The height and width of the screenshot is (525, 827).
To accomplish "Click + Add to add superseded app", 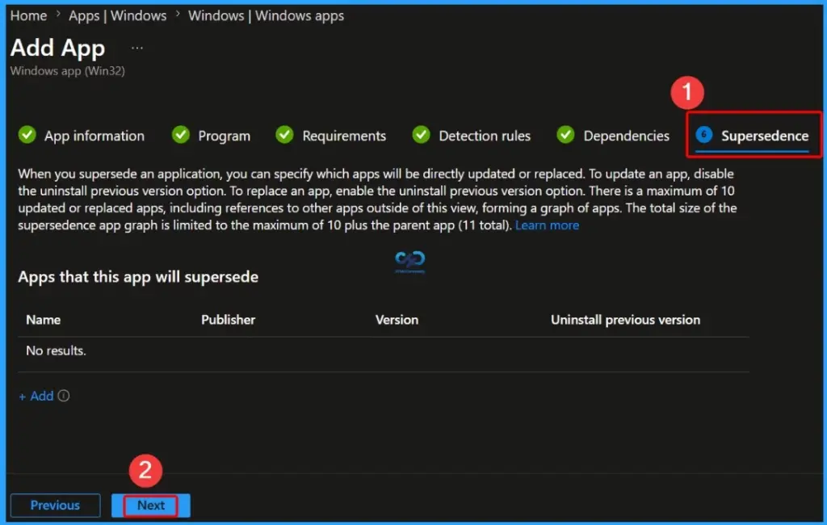I will coord(36,396).
